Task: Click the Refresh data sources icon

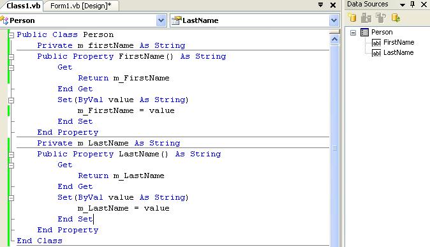Action: [396, 18]
